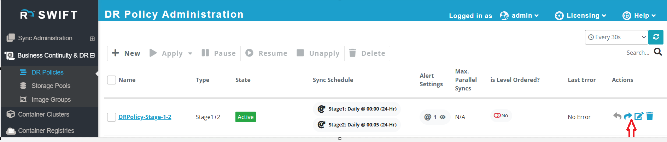
Task: Open the Apply dropdown arrow
Action: (190, 54)
